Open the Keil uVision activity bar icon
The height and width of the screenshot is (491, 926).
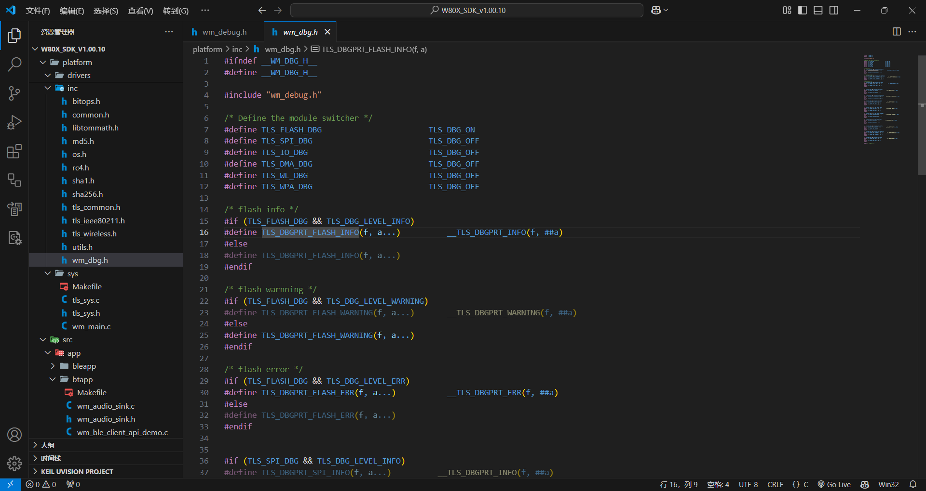pyautogui.click(x=14, y=238)
